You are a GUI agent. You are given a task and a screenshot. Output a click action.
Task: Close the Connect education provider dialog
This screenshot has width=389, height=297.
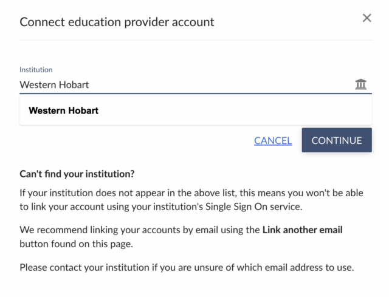point(367,18)
